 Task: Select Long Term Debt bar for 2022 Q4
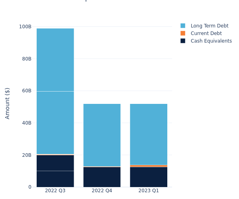tap(102, 135)
